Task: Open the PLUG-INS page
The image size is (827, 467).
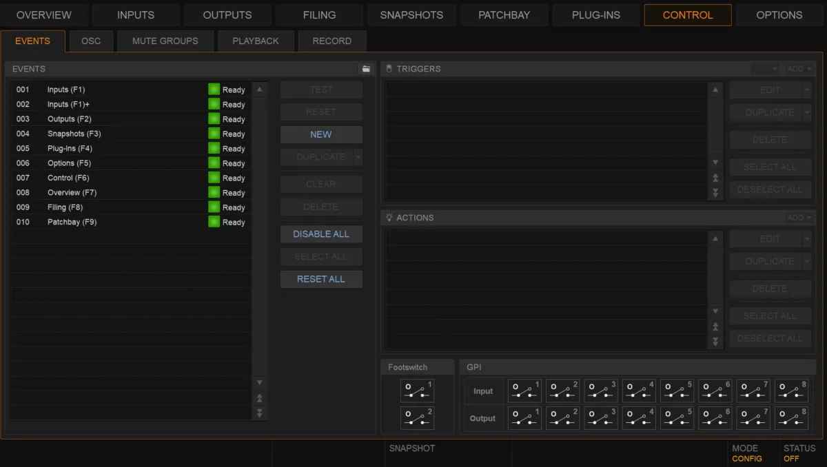Action: [596, 14]
